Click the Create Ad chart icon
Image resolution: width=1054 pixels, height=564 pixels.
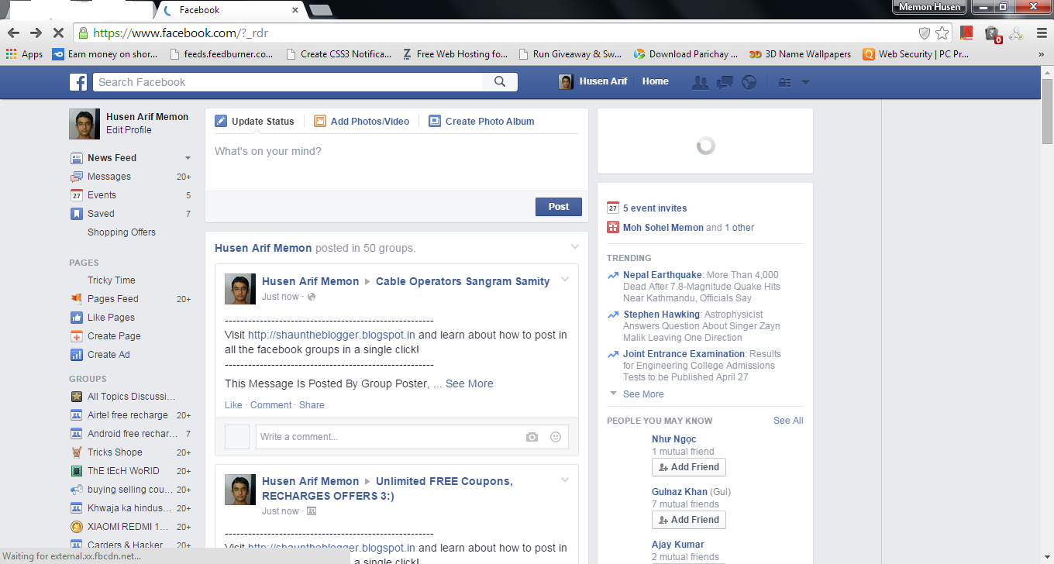point(77,355)
